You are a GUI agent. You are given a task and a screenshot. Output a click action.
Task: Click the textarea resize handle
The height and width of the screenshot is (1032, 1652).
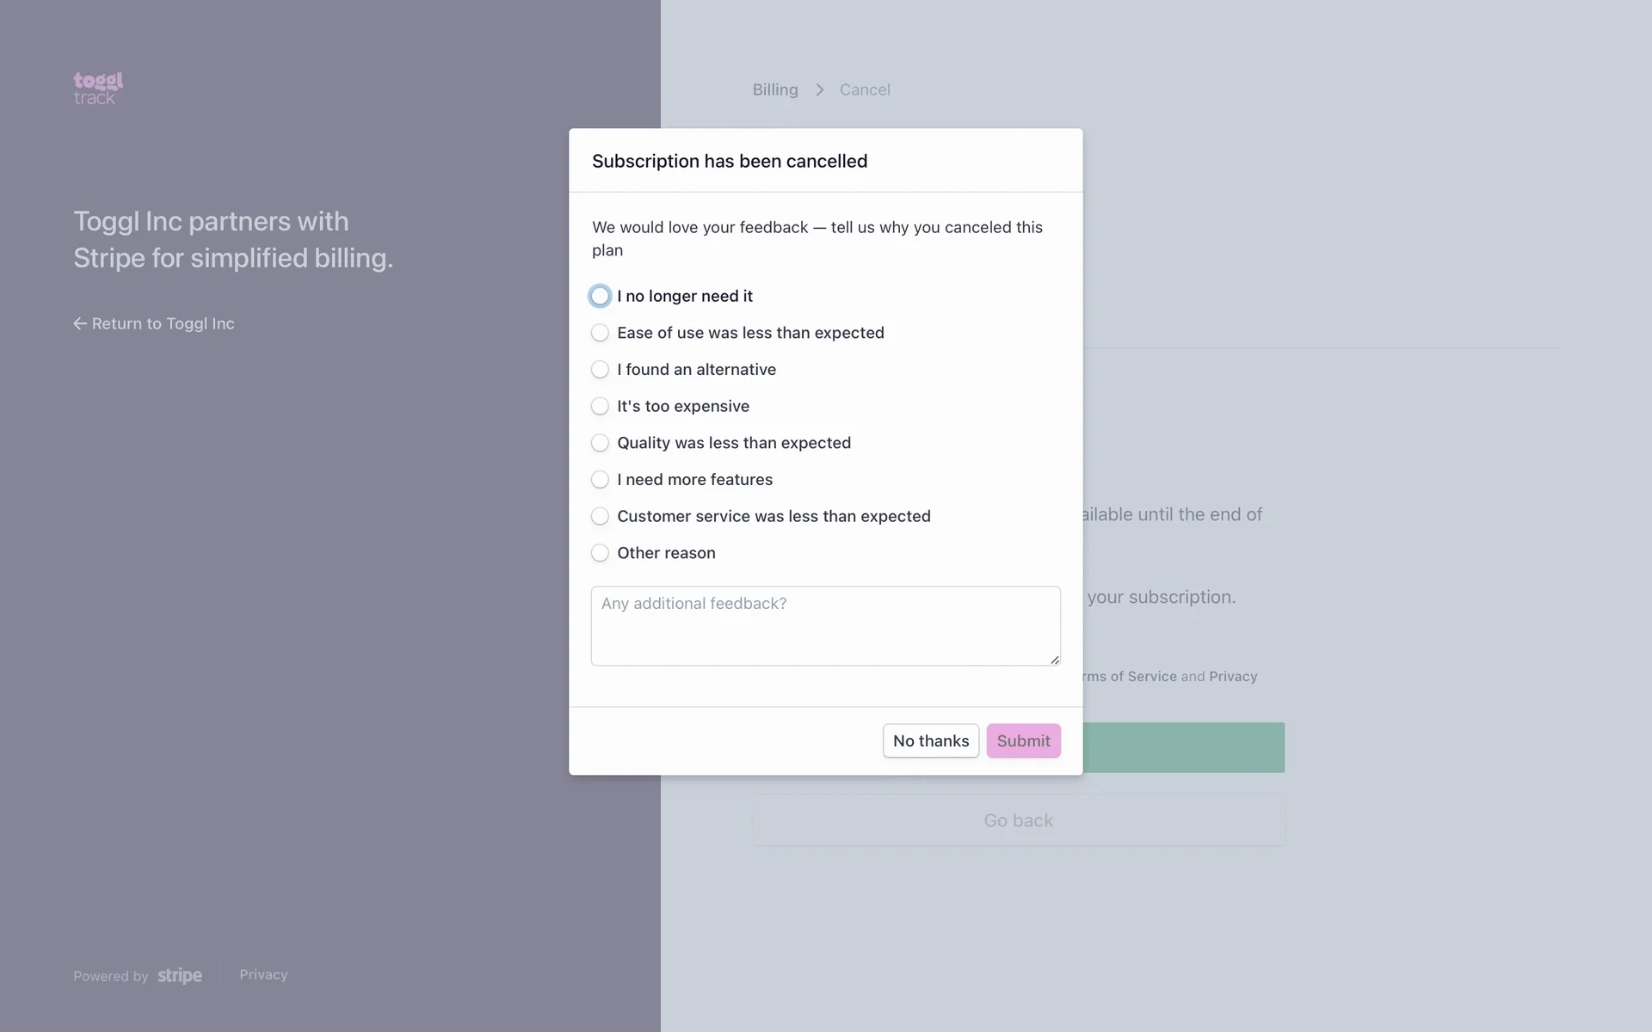pyautogui.click(x=1055, y=660)
